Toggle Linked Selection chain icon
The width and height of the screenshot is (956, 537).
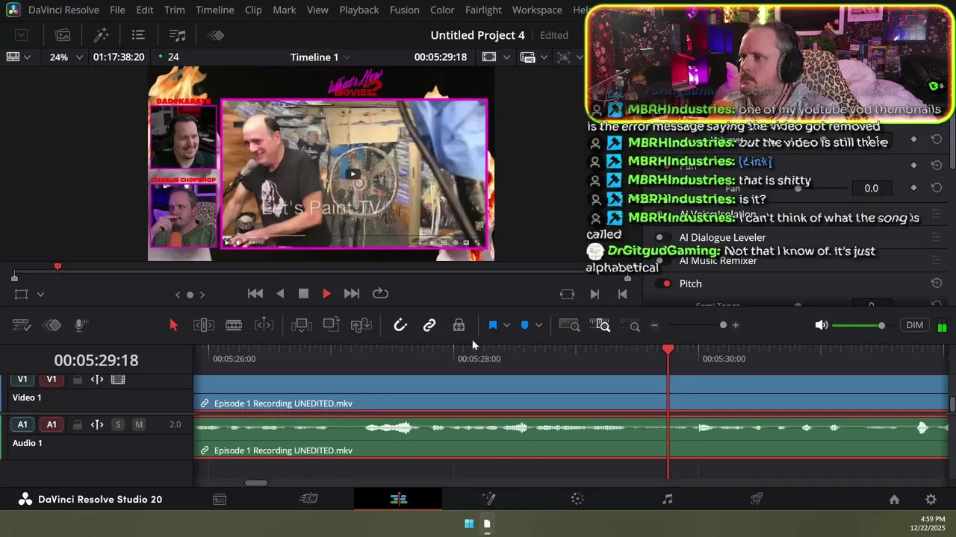[x=429, y=325]
